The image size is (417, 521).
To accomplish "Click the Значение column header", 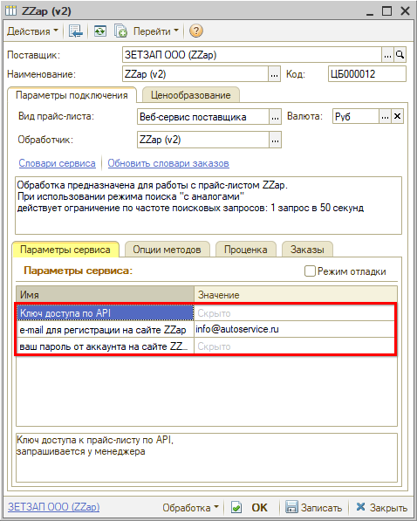I will pos(296,294).
